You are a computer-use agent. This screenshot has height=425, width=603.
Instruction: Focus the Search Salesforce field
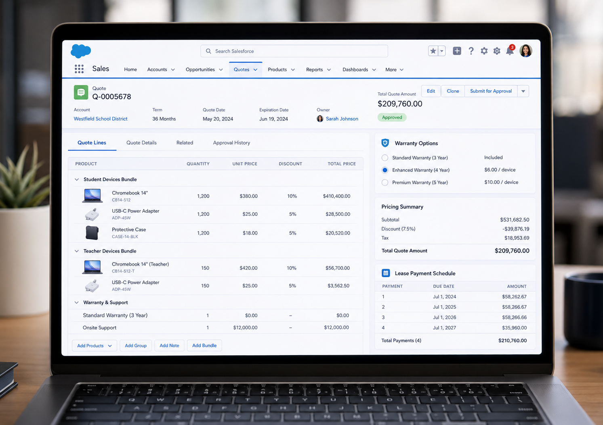click(294, 51)
